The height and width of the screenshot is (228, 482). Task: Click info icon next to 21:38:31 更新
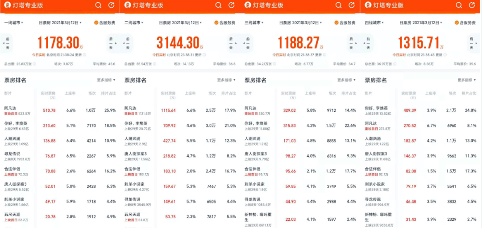pos(204,55)
